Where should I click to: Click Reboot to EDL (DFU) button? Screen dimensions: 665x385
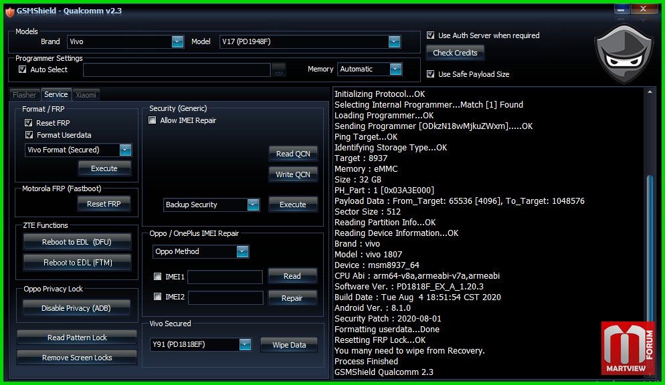pyautogui.click(x=77, y=242)
